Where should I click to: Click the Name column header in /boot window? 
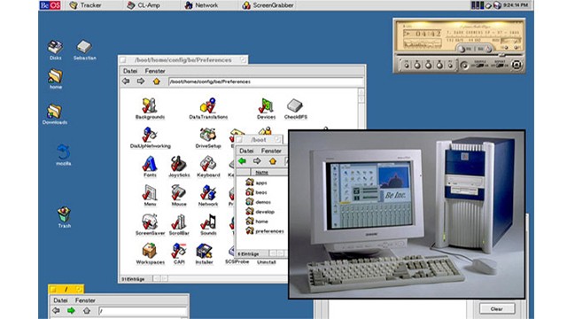(x=261, y=173)
